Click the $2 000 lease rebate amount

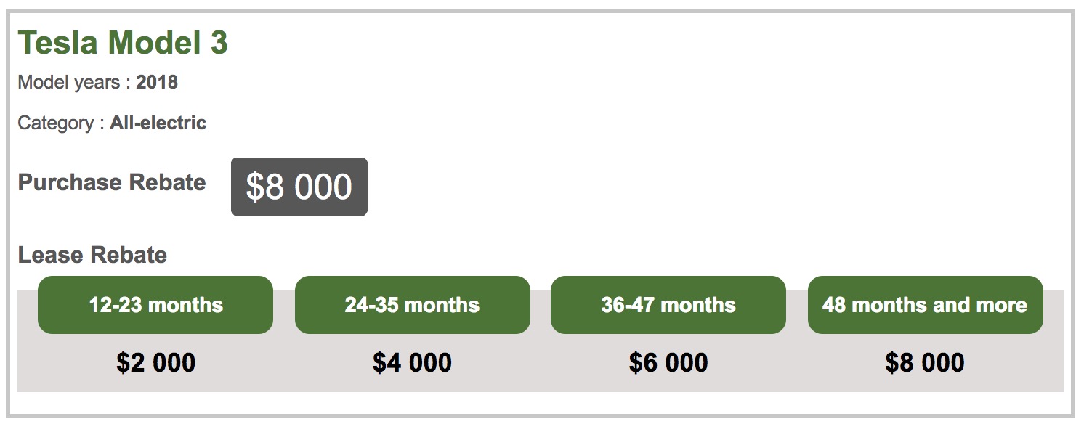click(x=155, y=362)
